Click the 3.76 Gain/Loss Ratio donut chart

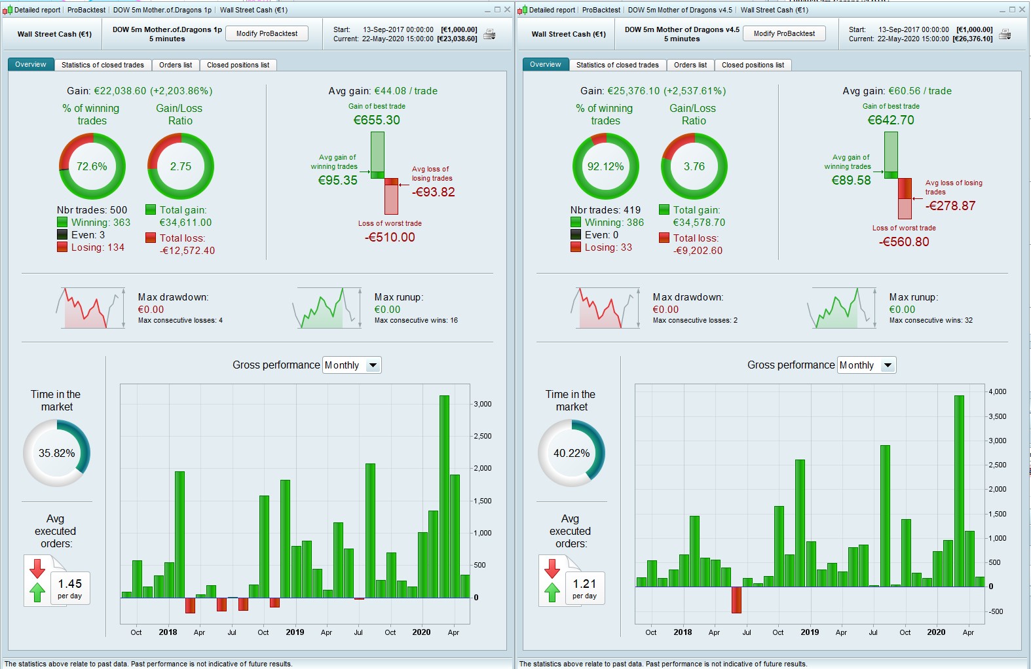694,166
